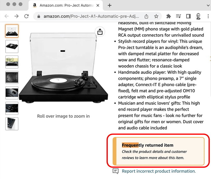211x179 pixels.
Task: Open the media controls icon
Action: click(x=178, y=16)
